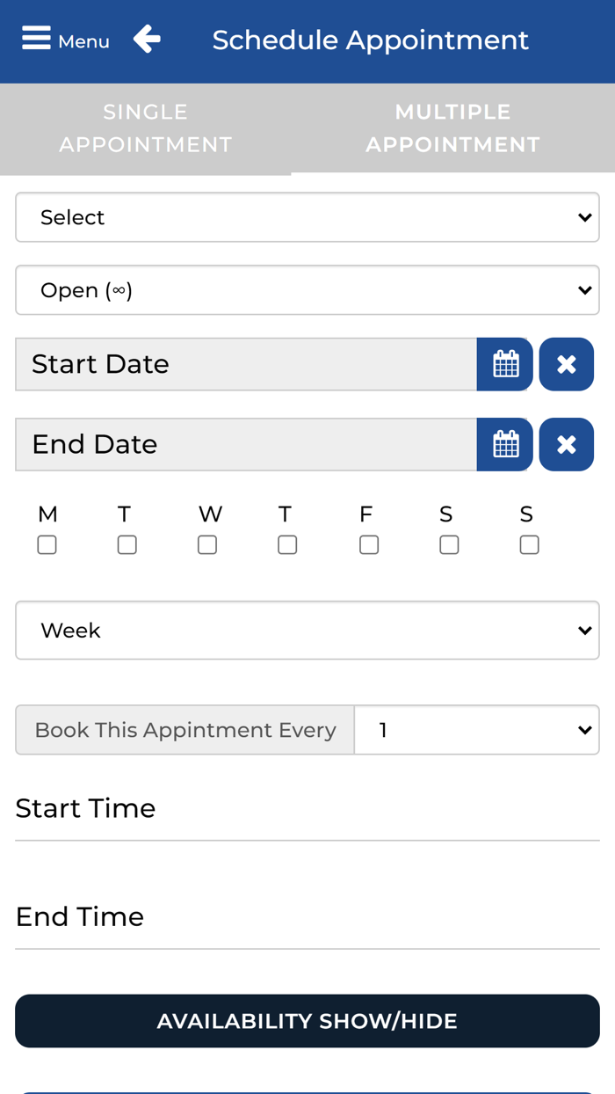Switch to Multiple Appointment tab
This screenshot has width=615, height=1094.
pos(452,128)
